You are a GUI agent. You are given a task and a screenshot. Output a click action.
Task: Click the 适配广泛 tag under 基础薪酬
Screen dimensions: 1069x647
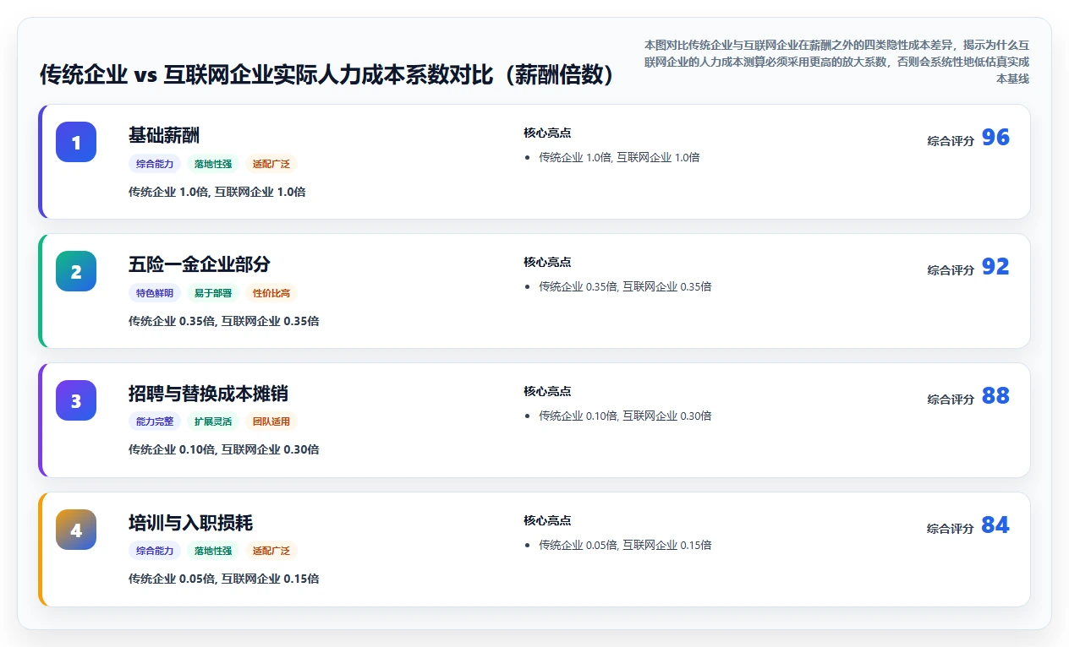coord(271,164)
